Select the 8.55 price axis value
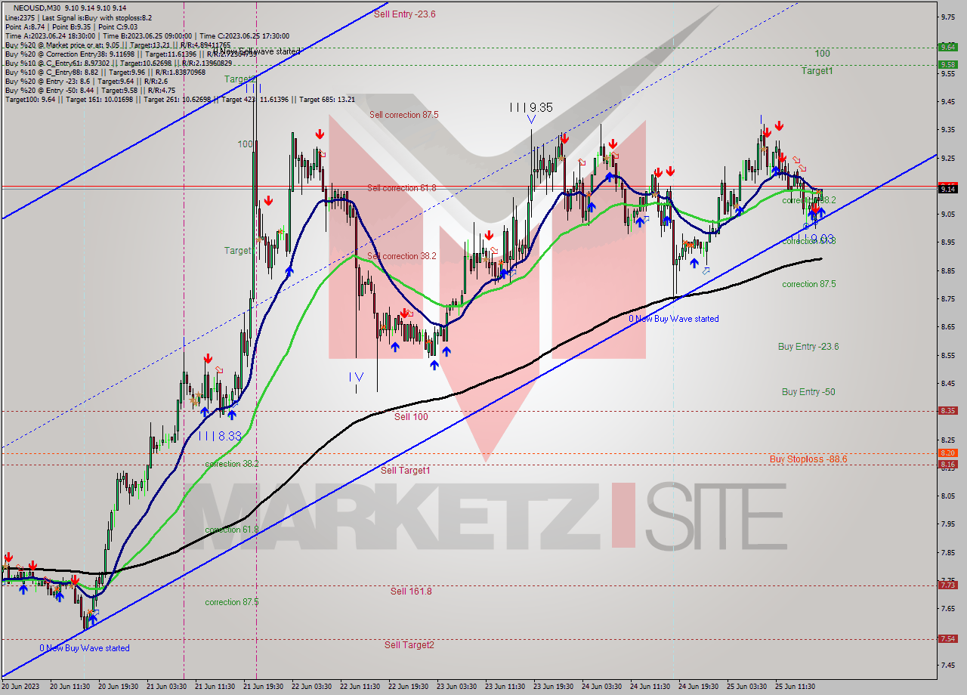Viewport: 967px width, 695px height. [947, 355]
